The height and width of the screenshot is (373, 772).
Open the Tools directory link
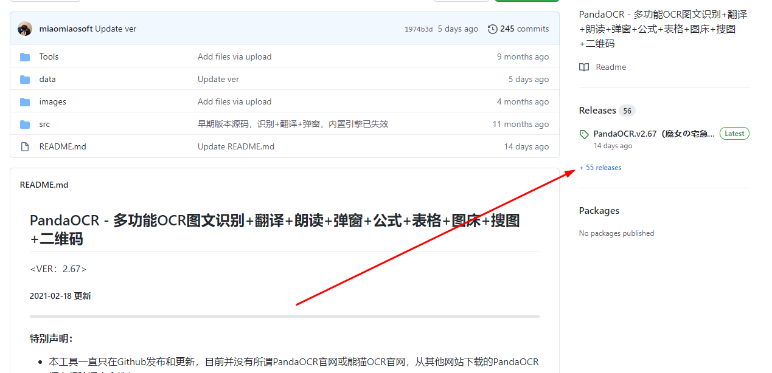click(49, 56)
